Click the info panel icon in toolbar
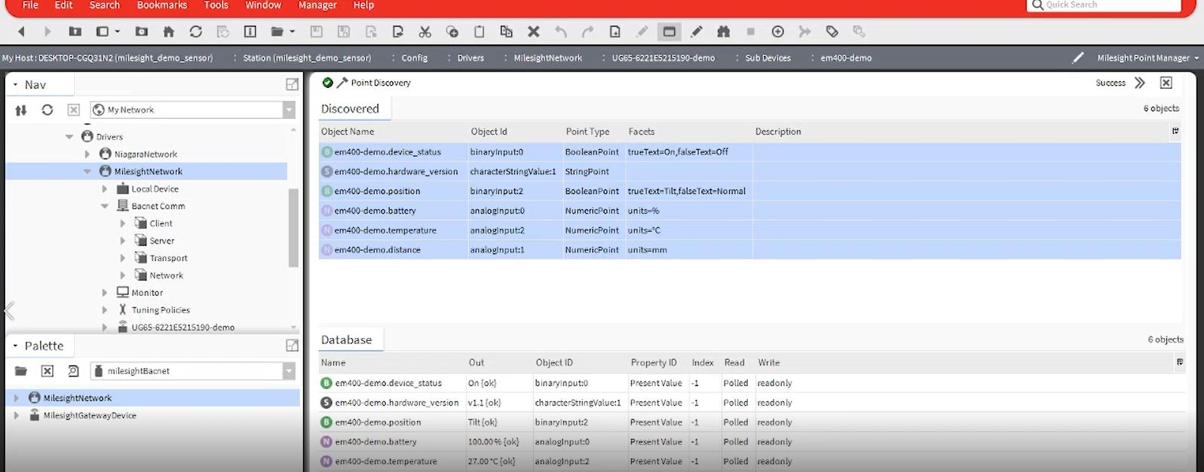 250,32
